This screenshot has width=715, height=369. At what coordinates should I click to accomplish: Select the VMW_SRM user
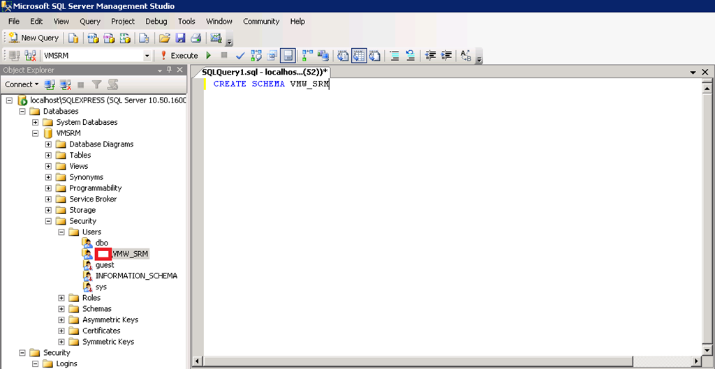coord(121,254)
